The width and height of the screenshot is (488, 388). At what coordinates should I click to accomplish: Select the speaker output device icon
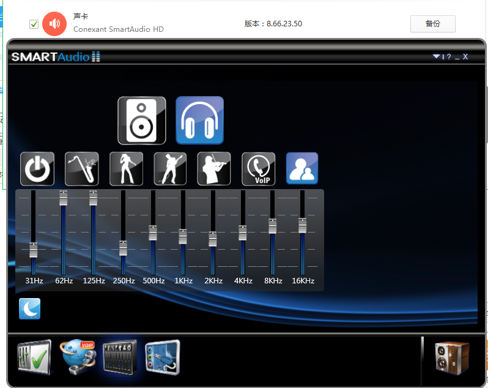(x=142, y=121)
